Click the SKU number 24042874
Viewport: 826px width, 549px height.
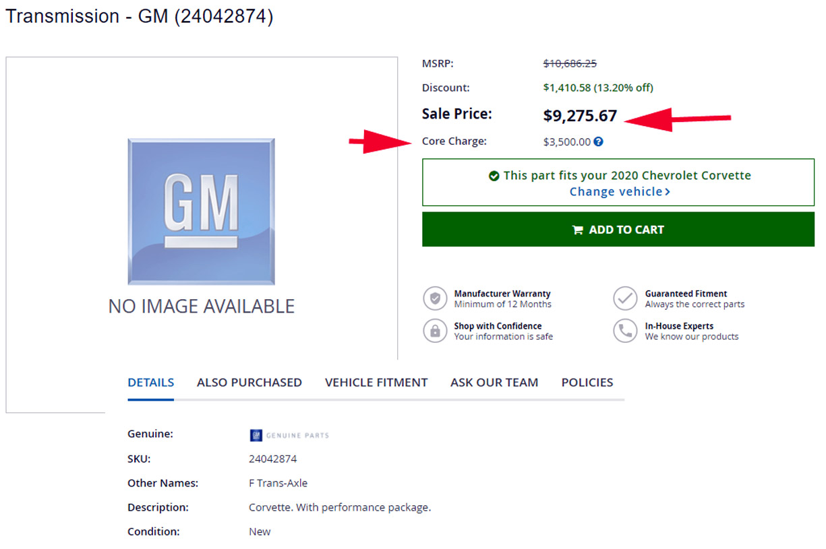pos(272,459)
